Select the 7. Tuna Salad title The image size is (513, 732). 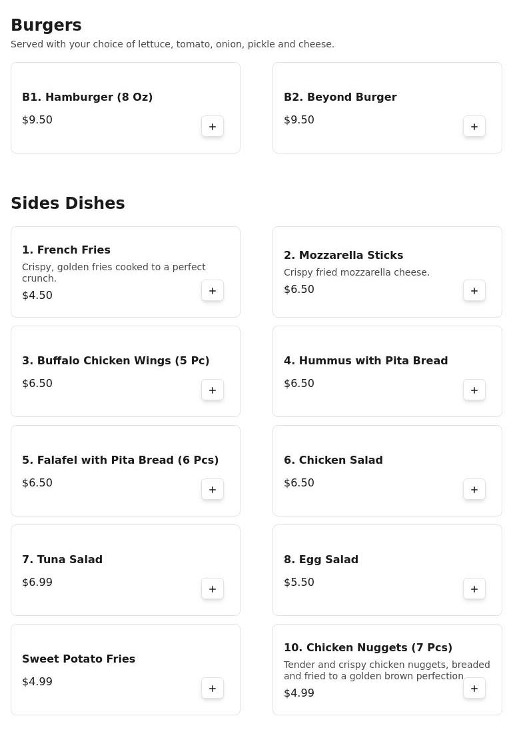coord(62,559)
